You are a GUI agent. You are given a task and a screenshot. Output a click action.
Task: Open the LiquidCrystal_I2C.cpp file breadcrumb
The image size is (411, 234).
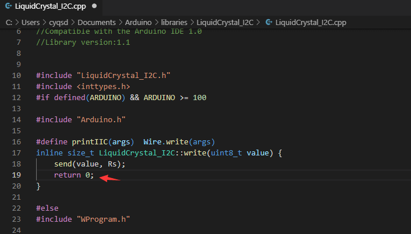[311, 23]
